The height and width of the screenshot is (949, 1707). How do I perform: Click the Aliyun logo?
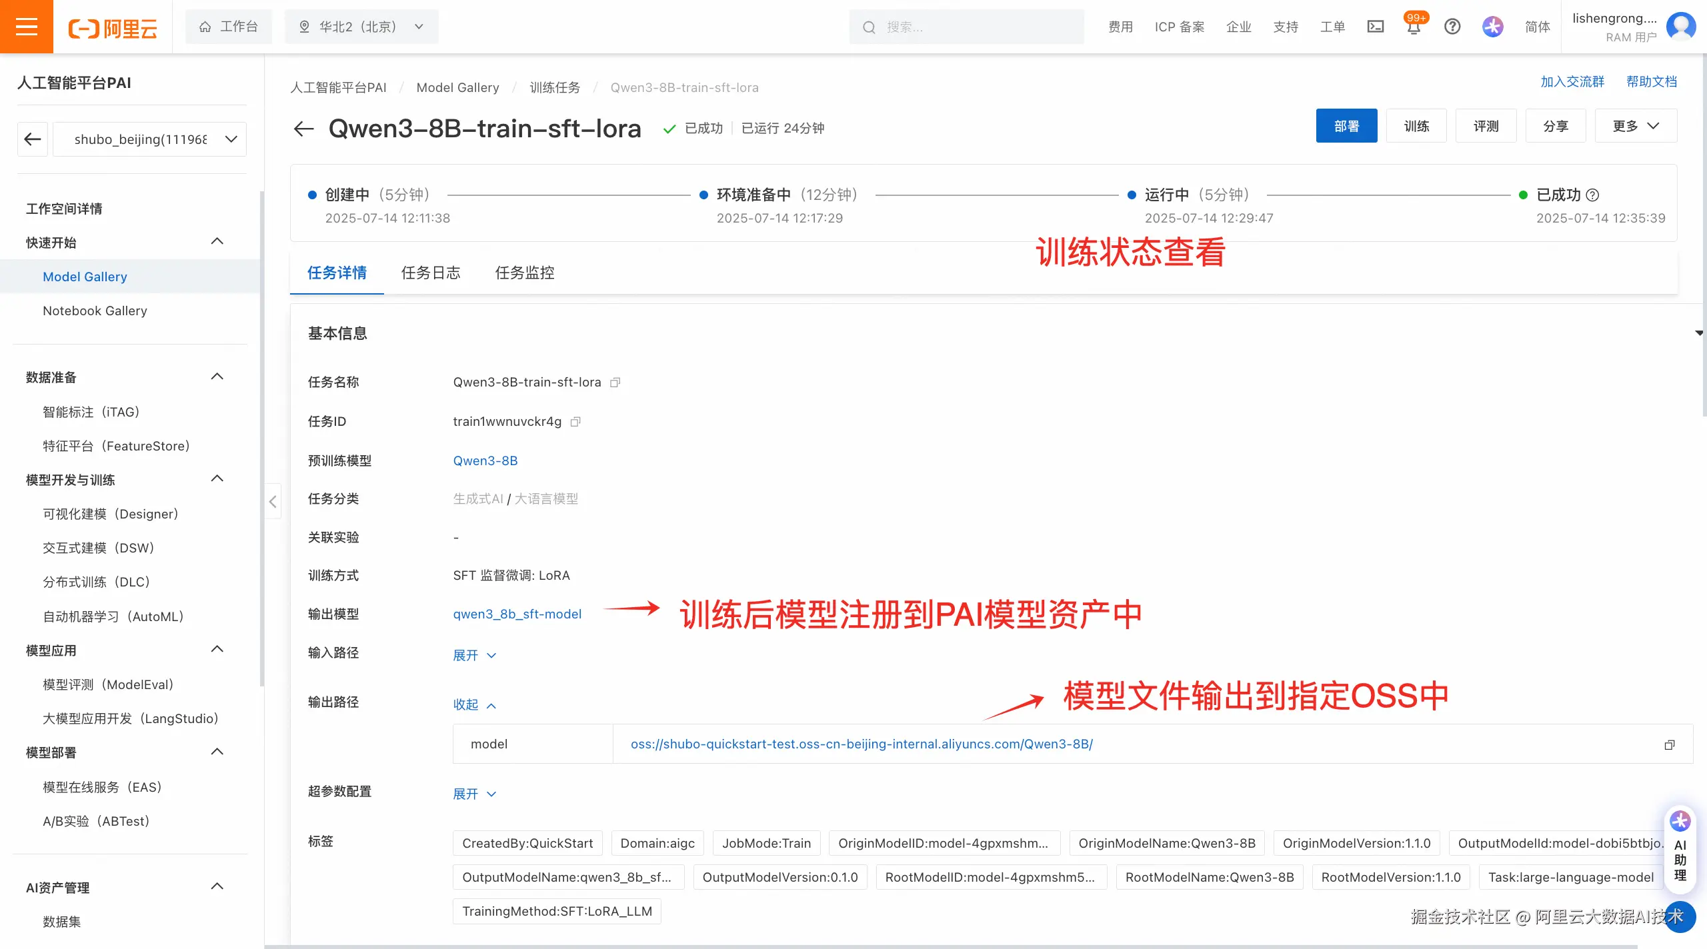point(113,28)
